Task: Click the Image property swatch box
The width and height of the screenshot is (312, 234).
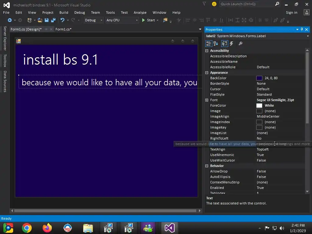Action: click(x=259, y=111)
